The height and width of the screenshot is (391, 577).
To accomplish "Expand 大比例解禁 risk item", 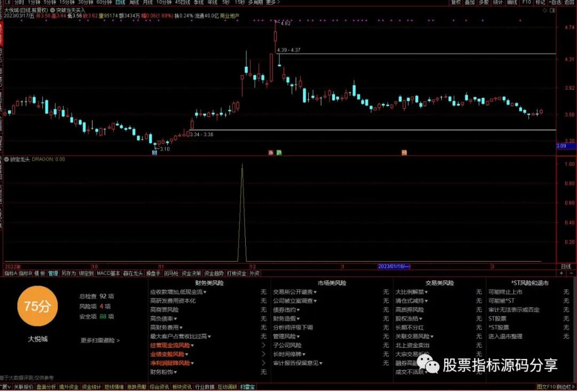I will [412, 292].
